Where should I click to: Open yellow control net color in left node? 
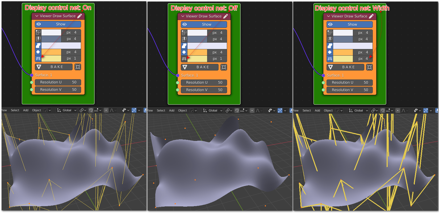pos(51,59)
